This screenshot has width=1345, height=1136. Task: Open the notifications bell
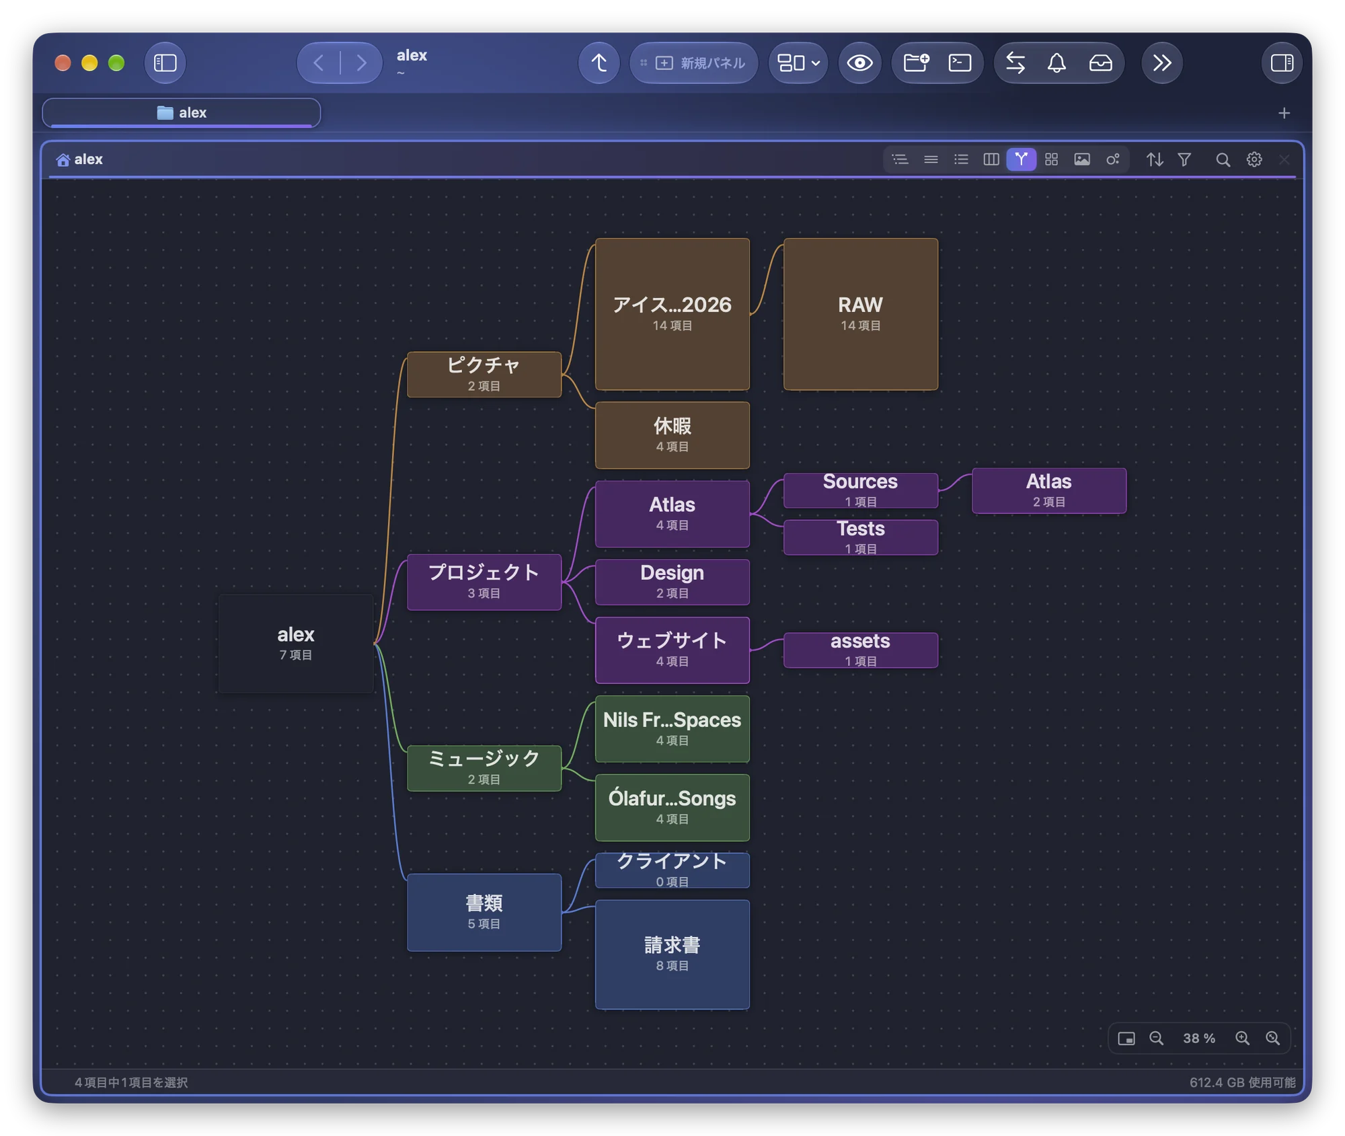(x=1057, y=63)
